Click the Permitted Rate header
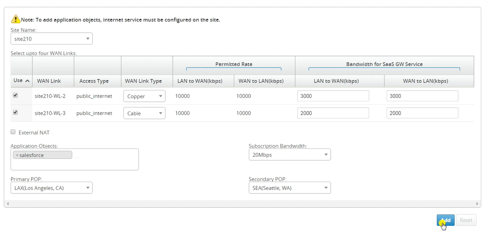 click(x=234, y=64)
